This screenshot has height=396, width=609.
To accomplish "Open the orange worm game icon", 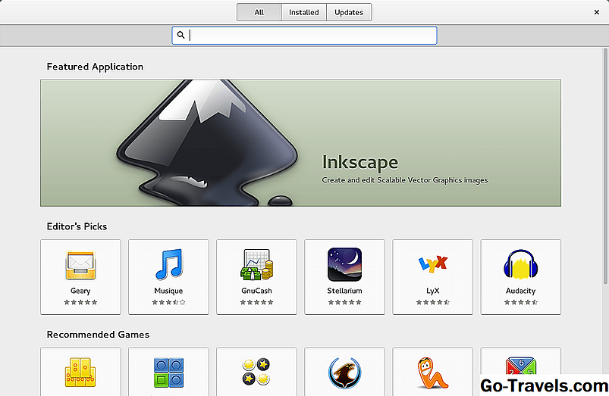I will click(x=432, y=373).
